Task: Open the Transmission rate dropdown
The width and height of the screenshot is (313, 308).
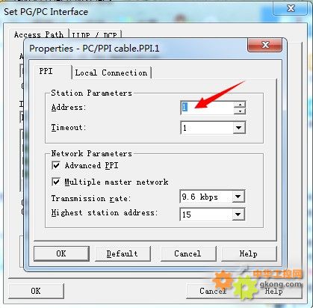Action: 238,197
